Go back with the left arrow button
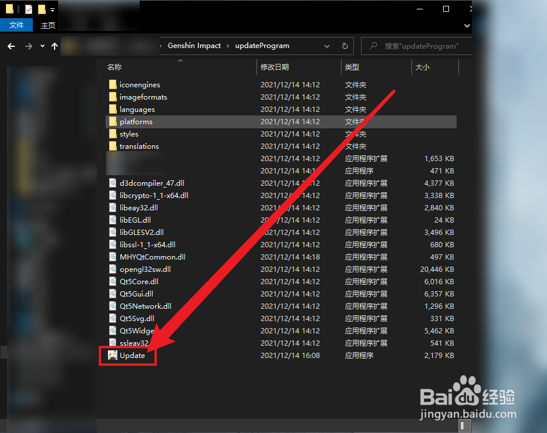The image size is (547, 433). point(11,46)
